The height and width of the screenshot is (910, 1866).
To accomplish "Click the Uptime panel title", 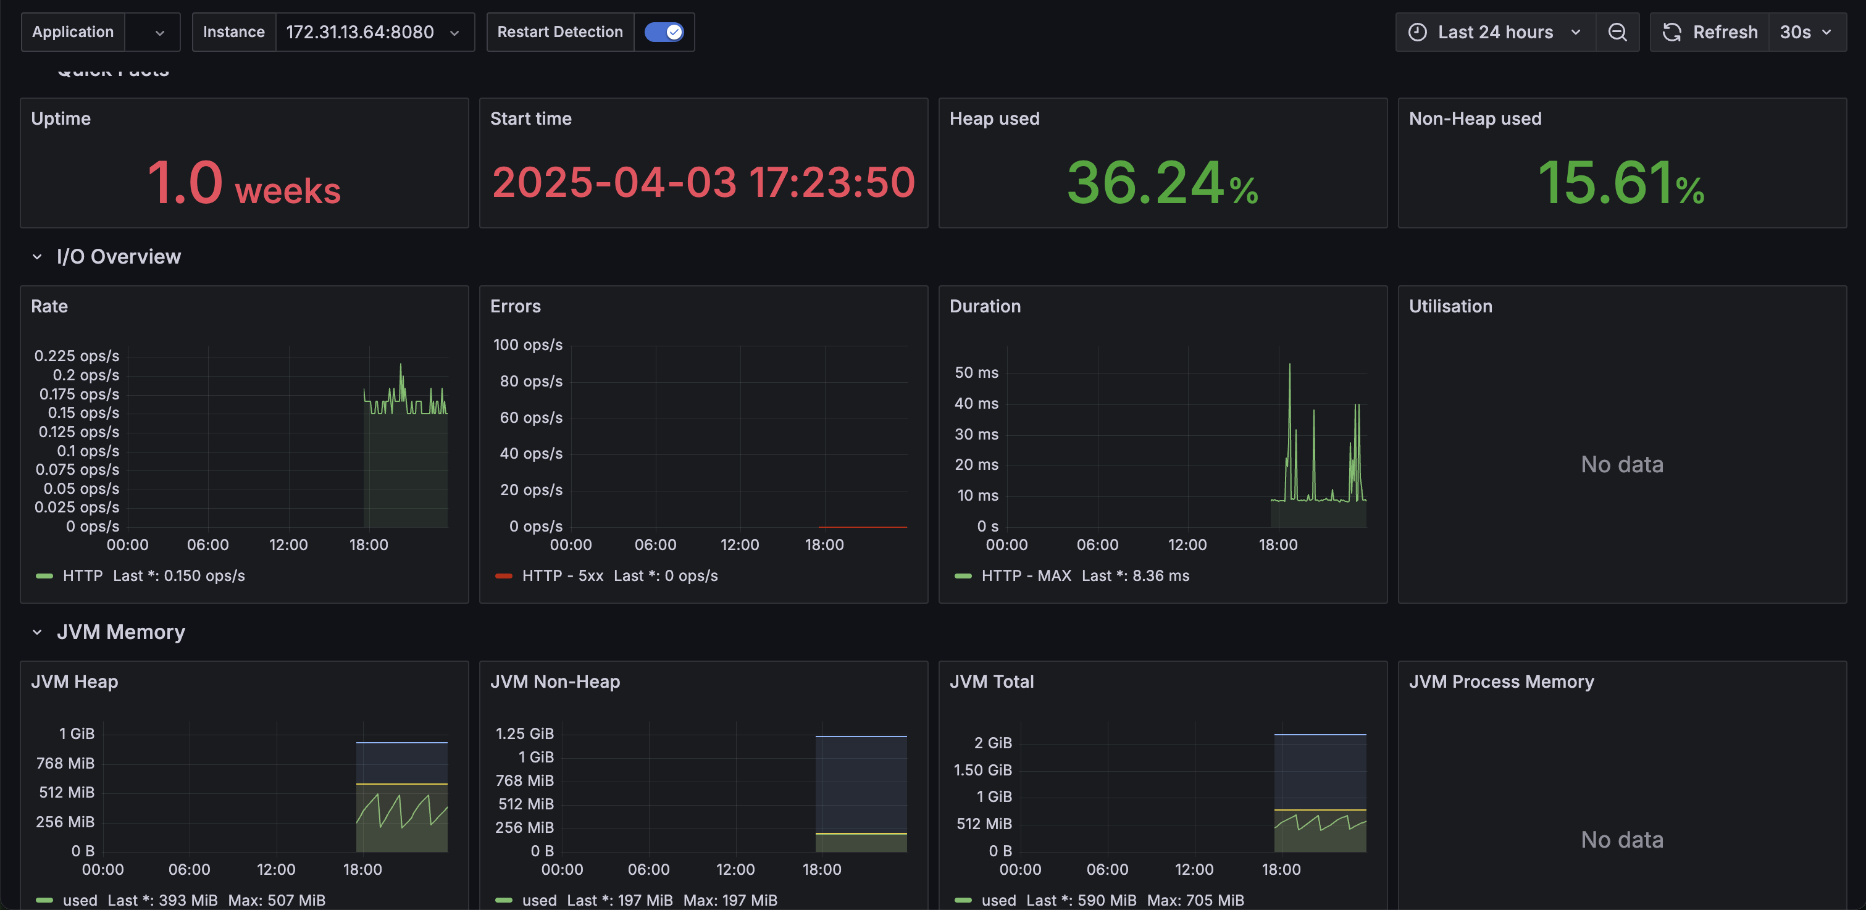I will (61, 118).
